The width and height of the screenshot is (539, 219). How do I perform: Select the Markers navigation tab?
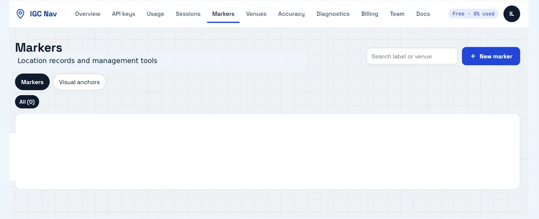(223, 14)
